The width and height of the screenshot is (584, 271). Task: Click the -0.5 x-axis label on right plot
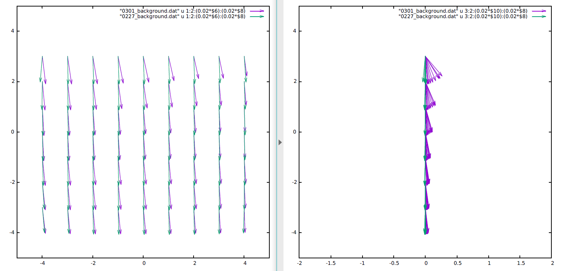pyautogui.click(x=394, y=263)
